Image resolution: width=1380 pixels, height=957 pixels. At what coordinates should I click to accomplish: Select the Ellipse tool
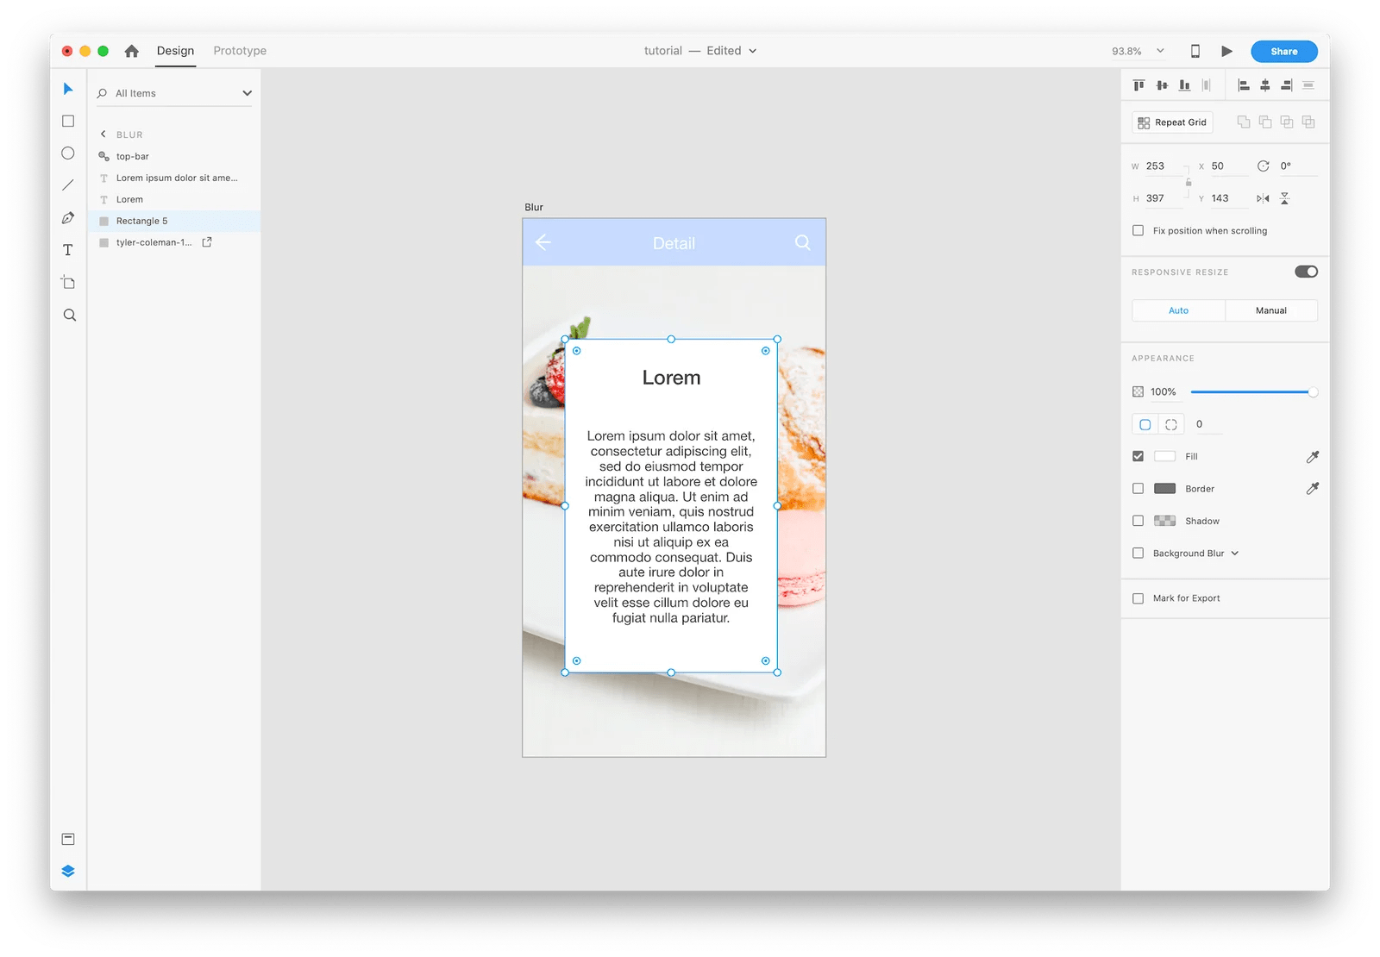point(68,153)
